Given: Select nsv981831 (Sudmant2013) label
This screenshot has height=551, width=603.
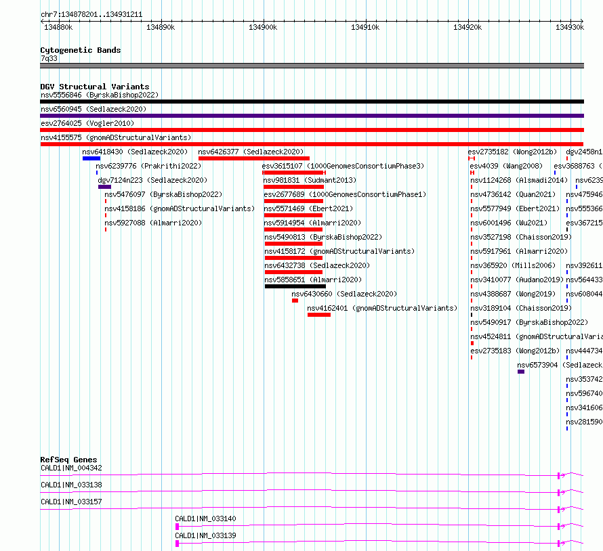Looking at the screenshot, I should [x=310, y=180].
